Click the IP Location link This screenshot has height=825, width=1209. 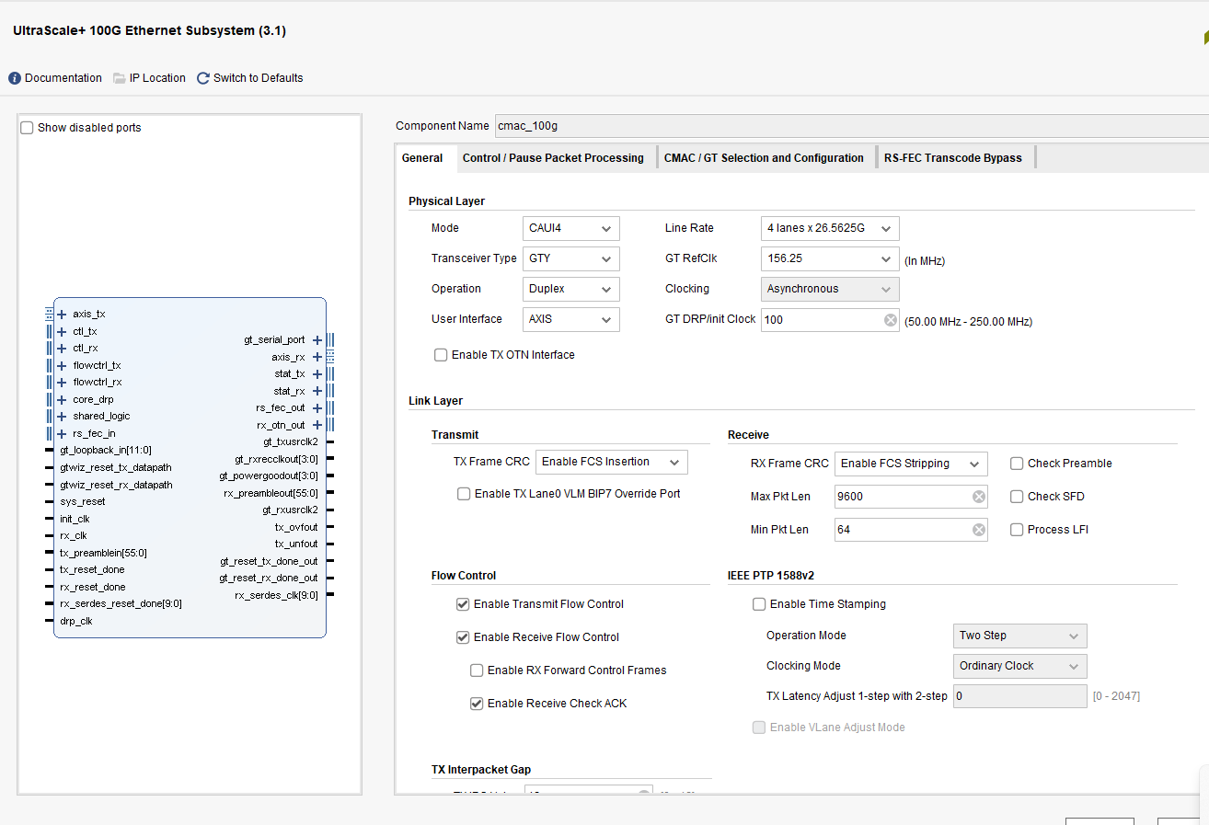157,78
